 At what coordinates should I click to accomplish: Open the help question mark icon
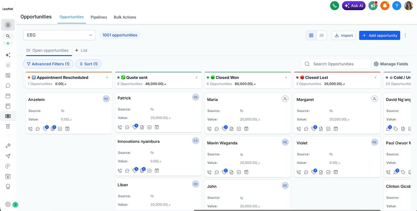(396, 6)
